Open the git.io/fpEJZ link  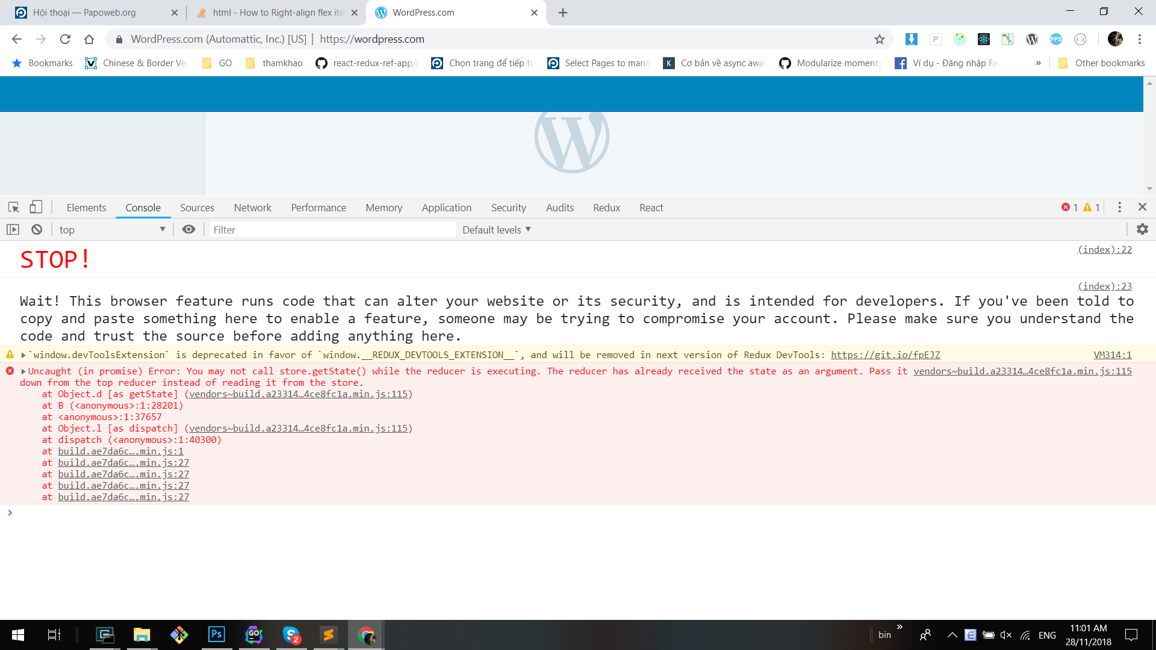(x=885, y=355)
